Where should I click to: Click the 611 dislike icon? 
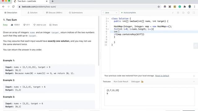(24, 25)
